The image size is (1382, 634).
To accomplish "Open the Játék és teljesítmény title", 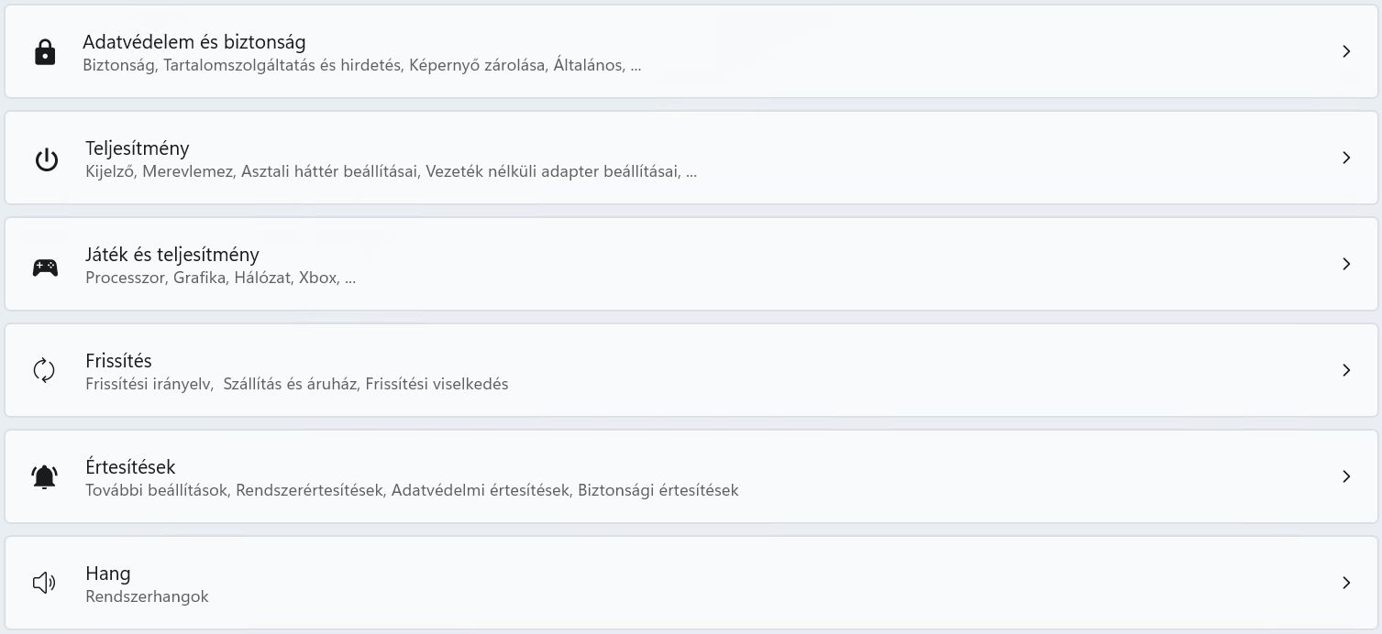I will click(172, 255).
